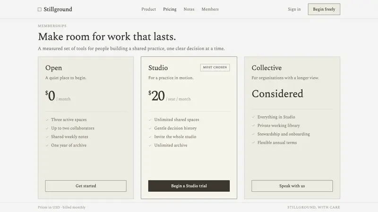Click the MOST CHOSEN badge
378x212 pixels.
coord(215,67)
